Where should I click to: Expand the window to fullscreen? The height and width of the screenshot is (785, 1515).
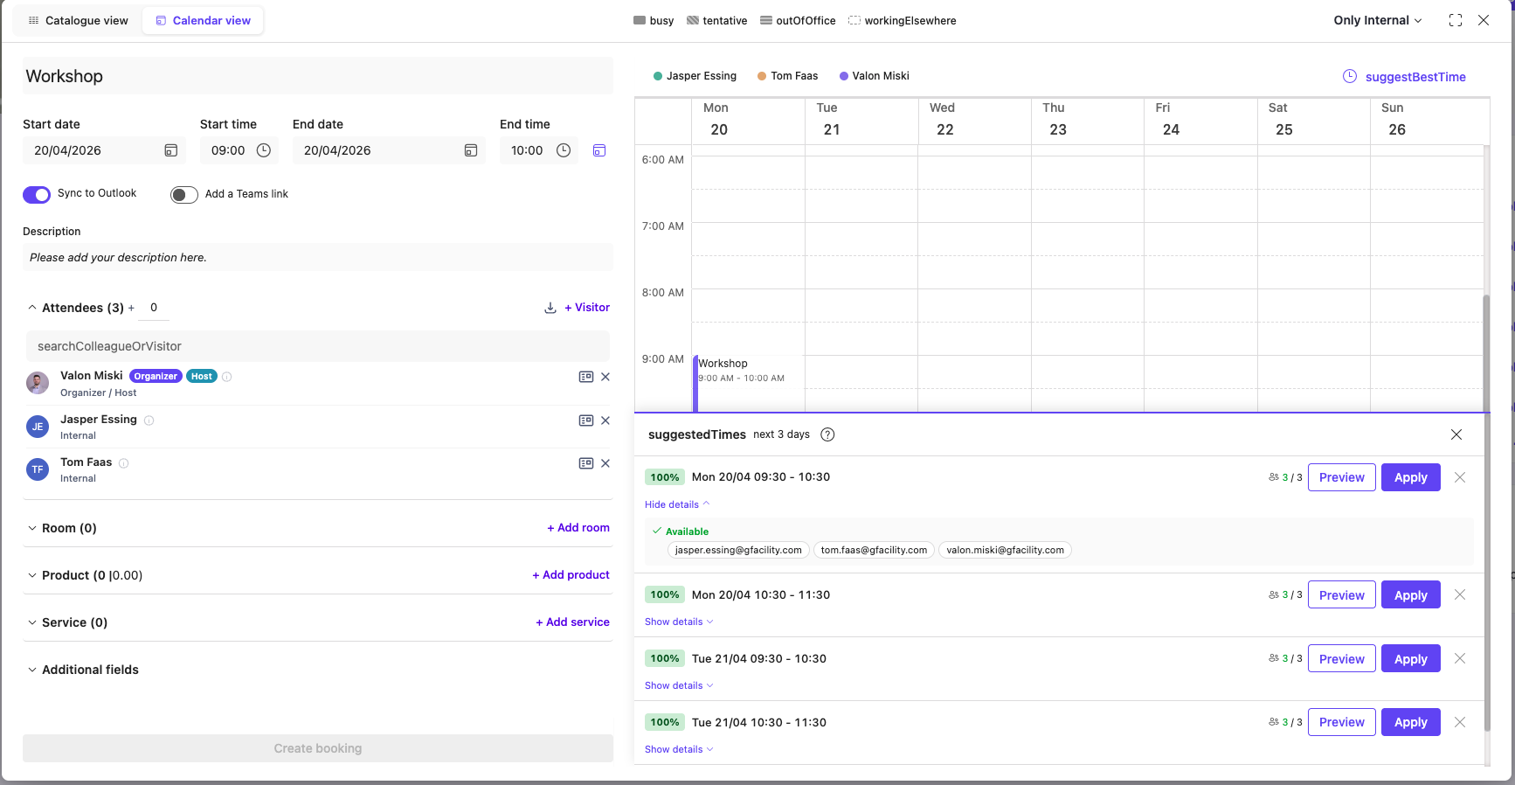(x=1456, y=20)
